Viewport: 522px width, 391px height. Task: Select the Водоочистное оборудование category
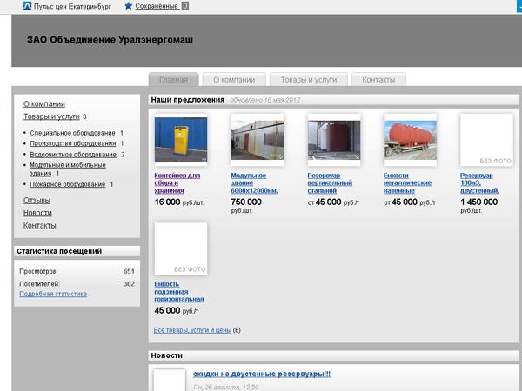click(x=73, y=155)
